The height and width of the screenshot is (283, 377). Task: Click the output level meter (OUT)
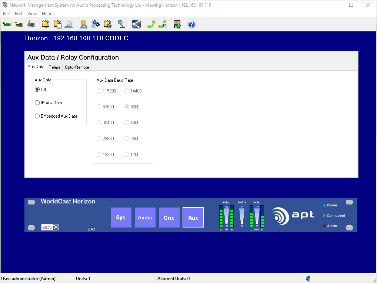pyautogui.click(x=257, y=216)
